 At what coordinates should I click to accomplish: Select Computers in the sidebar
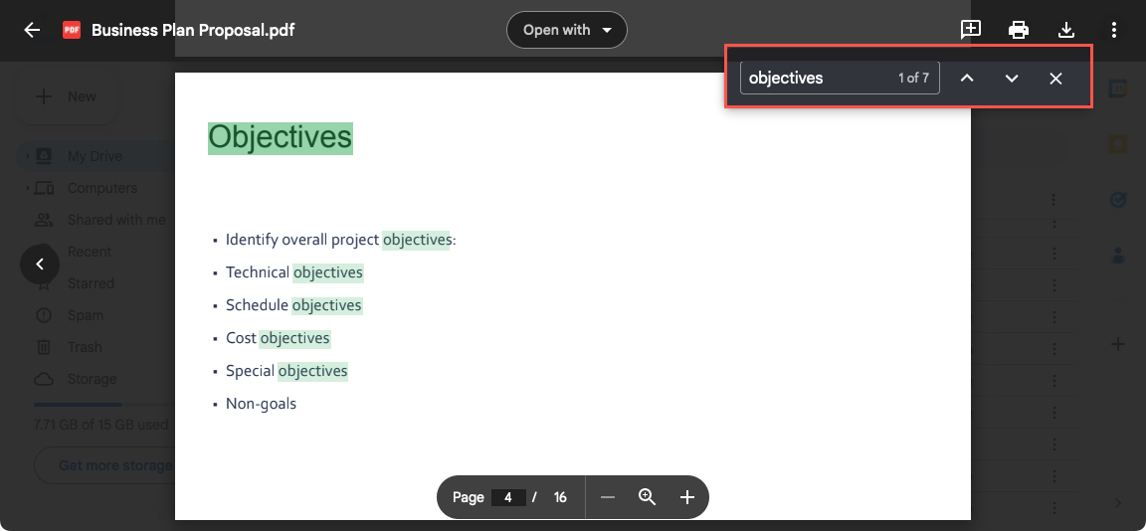[102, 189]
